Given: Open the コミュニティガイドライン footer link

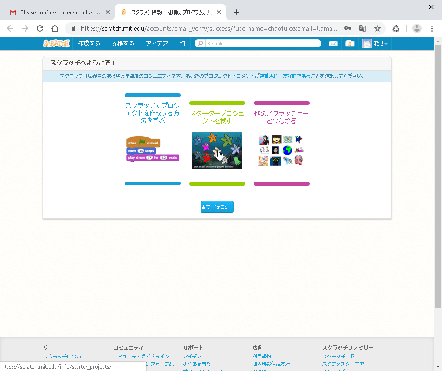Looking at the screenshot, I should pyautogui.click(x=141, y=356).
